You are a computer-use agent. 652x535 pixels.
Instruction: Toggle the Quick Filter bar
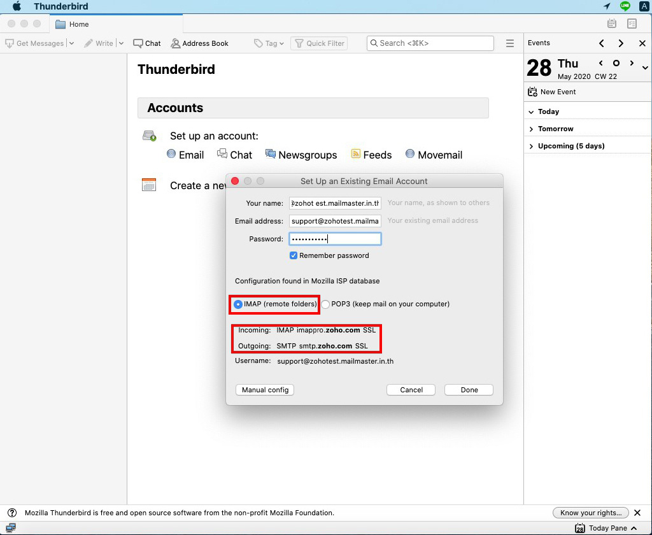(319, 43)
